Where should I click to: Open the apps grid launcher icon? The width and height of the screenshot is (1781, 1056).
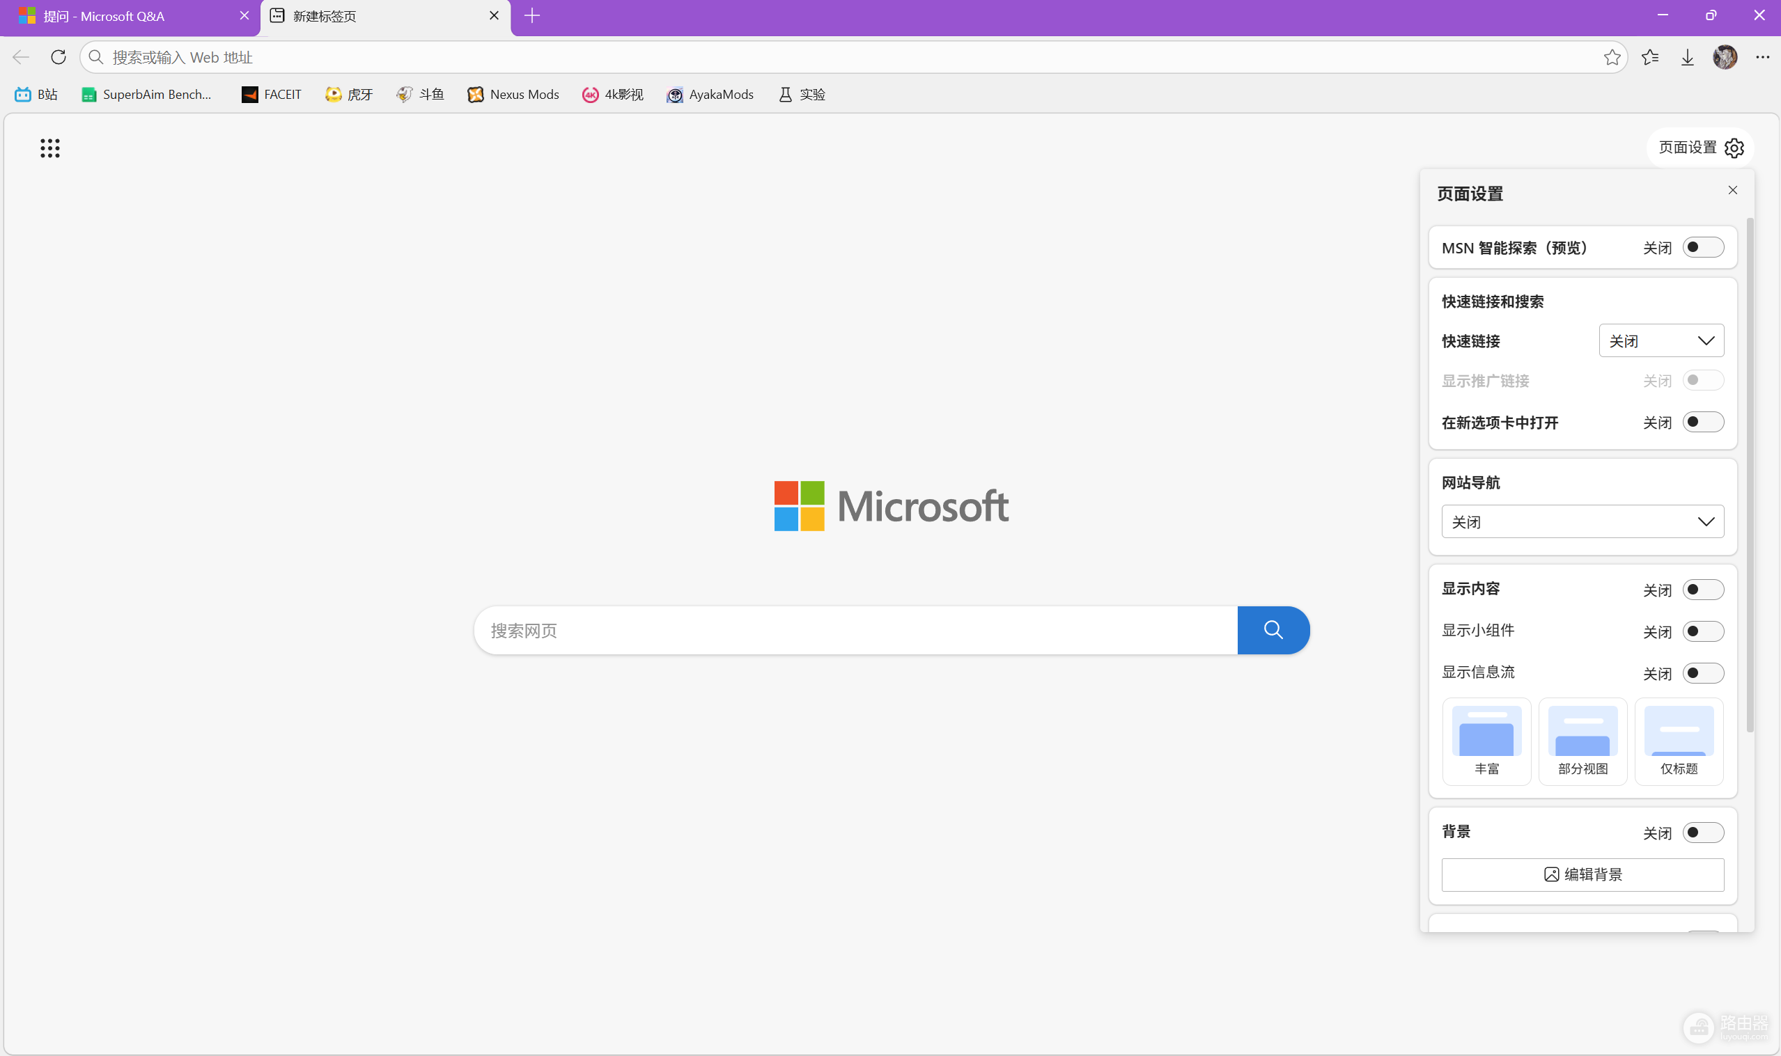click(x=50, y=148)
